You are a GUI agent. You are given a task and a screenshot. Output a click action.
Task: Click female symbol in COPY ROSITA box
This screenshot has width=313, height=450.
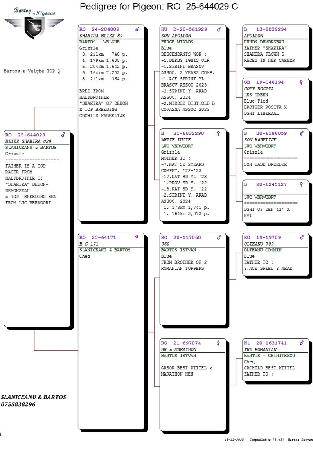coord(301,83)
